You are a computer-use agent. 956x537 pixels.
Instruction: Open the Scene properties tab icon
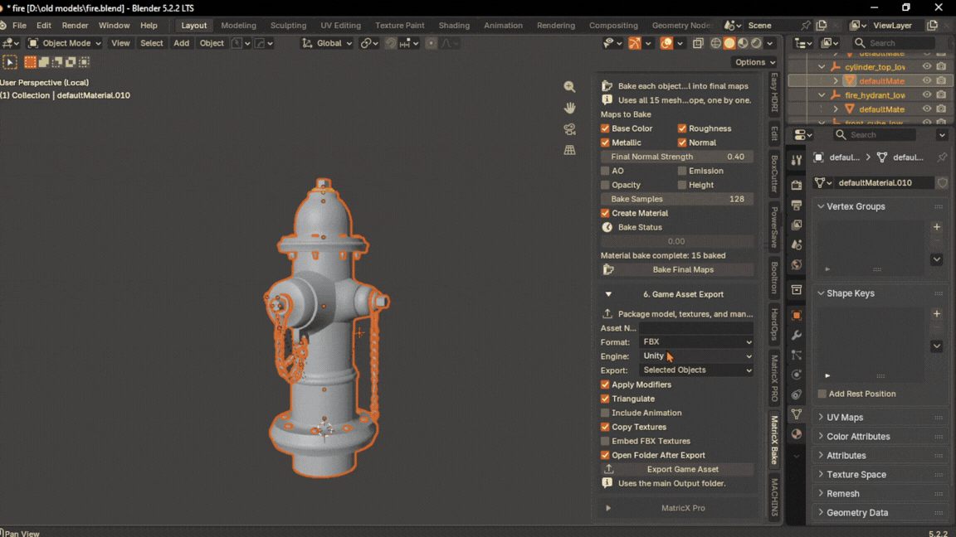[x=797, y=244]
